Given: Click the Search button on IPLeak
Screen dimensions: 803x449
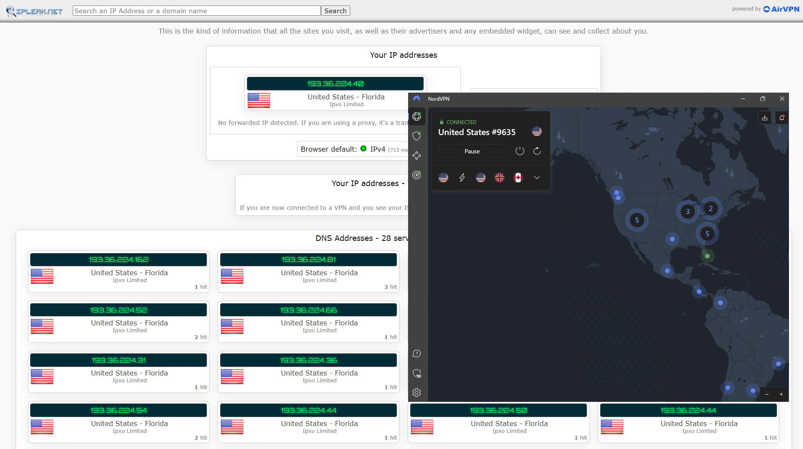Looking at the screenshot, I should click(335, 11).
